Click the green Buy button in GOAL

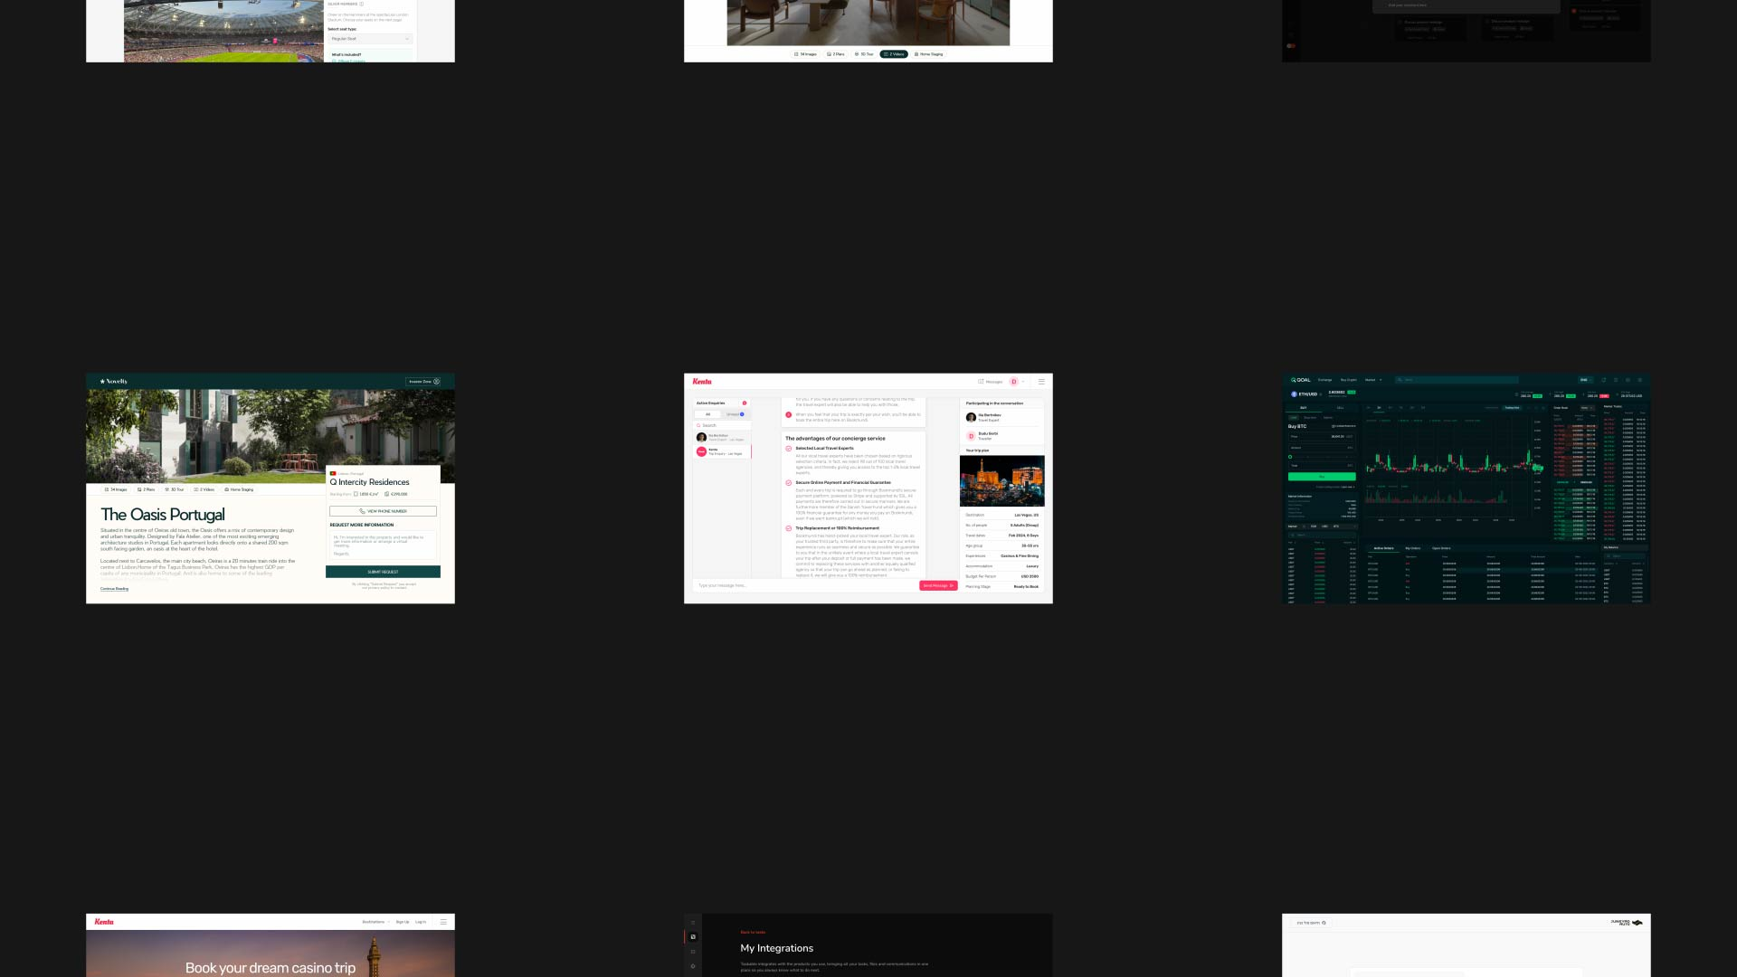pos(1322,477)
